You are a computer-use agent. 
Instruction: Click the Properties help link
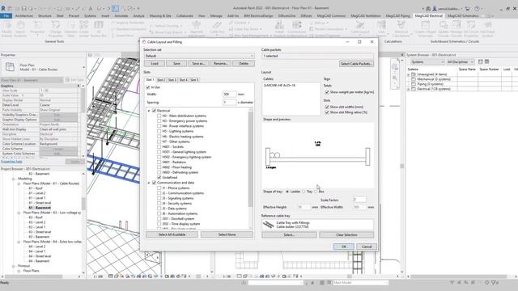click(x=11, y=162)
